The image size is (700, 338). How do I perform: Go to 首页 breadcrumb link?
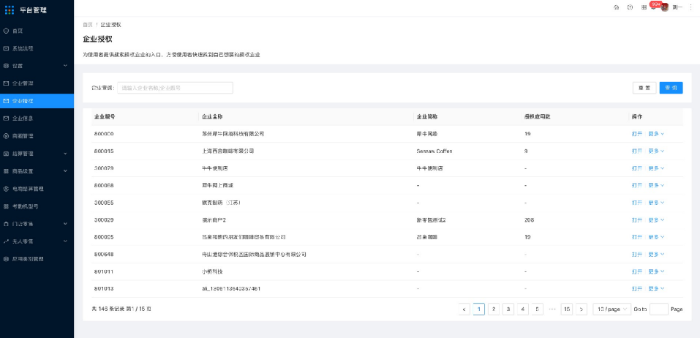(88, 25)
